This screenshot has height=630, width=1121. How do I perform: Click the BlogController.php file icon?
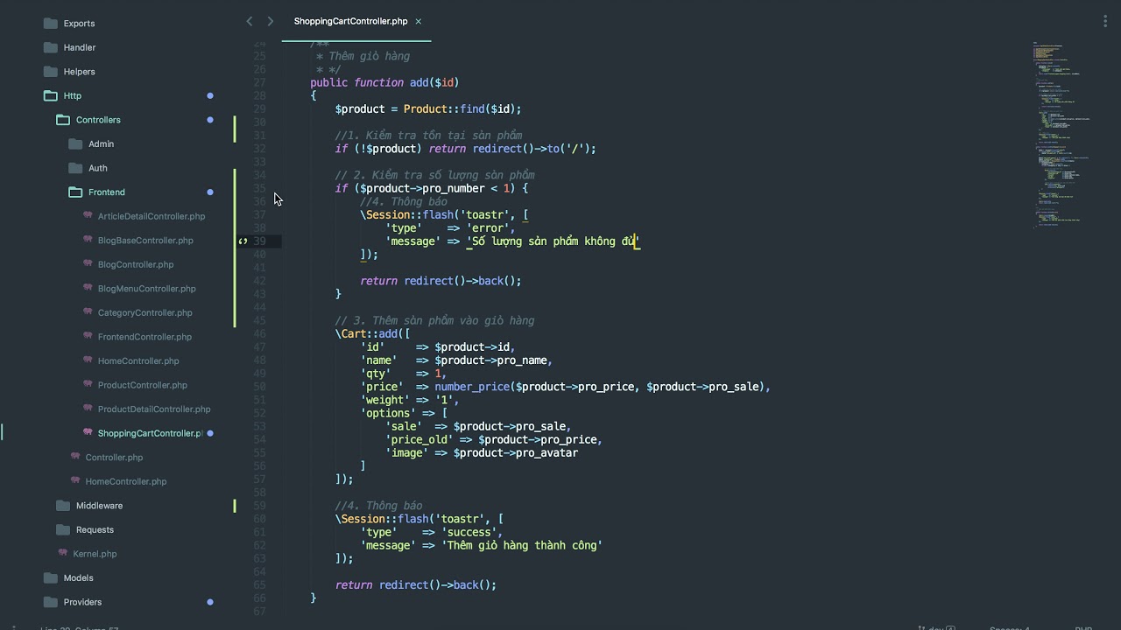coord(88,263)
